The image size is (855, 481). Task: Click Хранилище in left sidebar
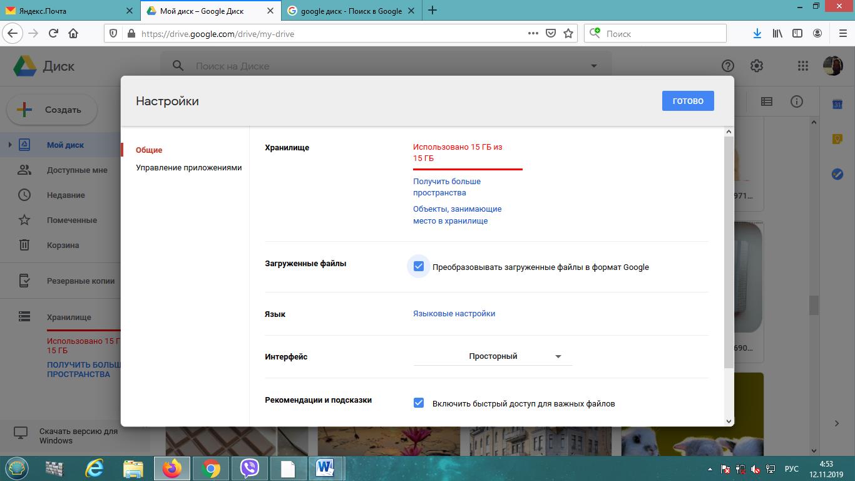(69, 317)
